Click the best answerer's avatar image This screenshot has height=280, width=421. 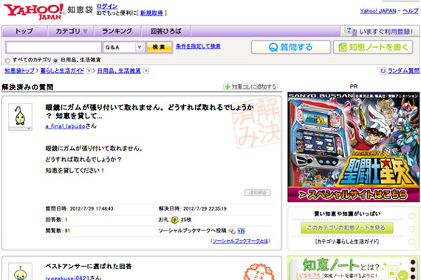point(20,272)
